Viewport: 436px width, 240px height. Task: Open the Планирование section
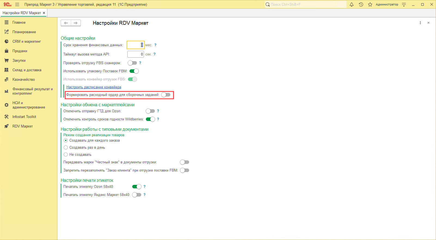tap(29, 32)
